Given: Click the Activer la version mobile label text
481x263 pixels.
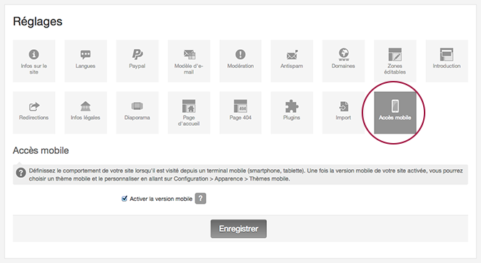Looking at the screenshot, I should pos(161,199).
